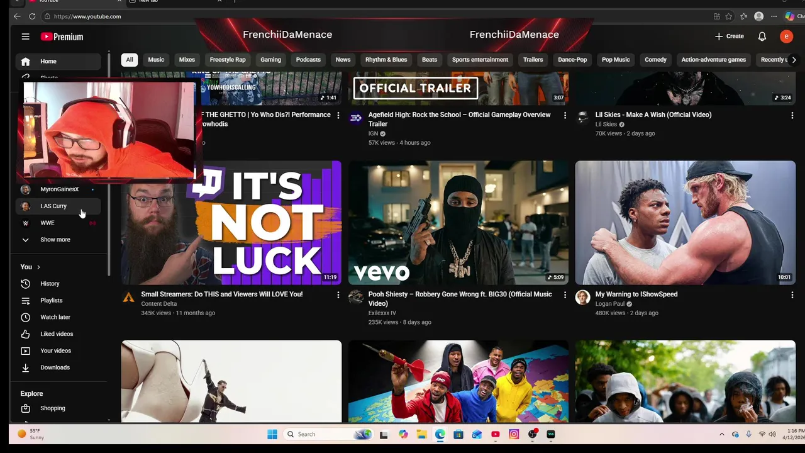Open Your videos in the sidebar

click(x=58, y=350)
